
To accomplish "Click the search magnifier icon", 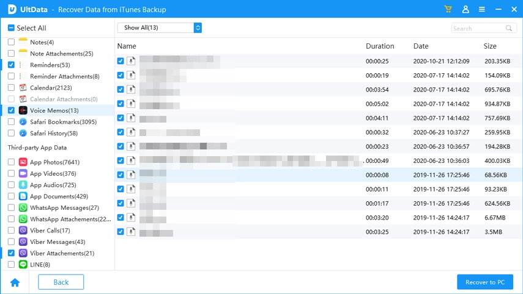I will click(509, 28).
